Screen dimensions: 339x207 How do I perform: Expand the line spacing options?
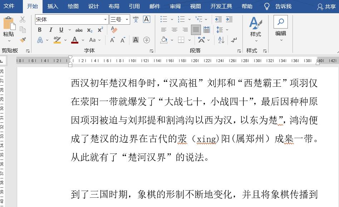point(227,30)
